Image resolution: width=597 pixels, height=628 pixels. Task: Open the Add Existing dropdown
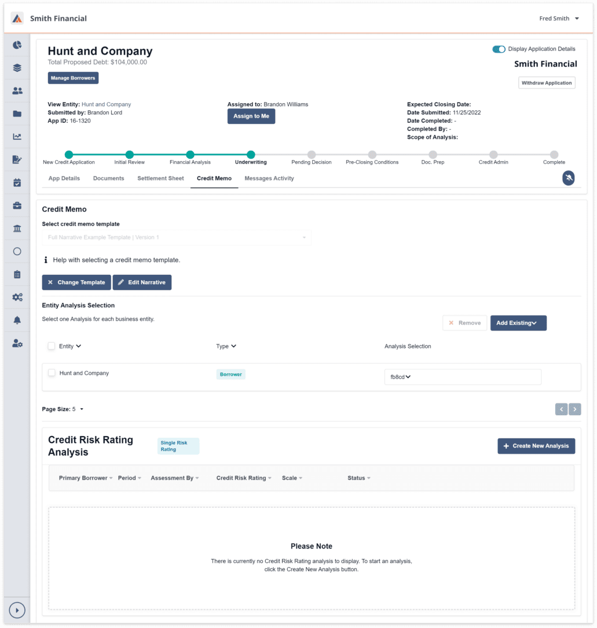518,323
